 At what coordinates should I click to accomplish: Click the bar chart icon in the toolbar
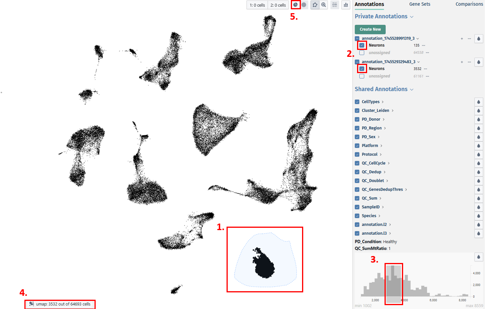pos(346,5)
